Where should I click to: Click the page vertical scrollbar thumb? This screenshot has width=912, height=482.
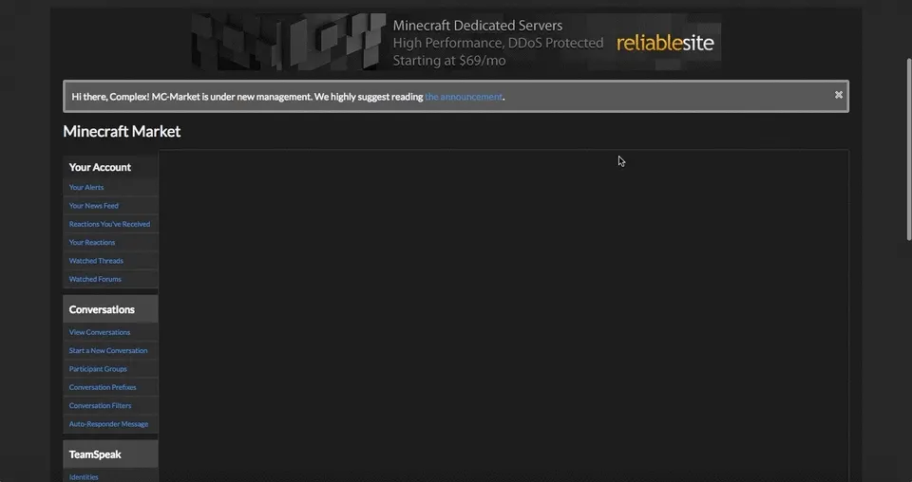click(908, 149)
